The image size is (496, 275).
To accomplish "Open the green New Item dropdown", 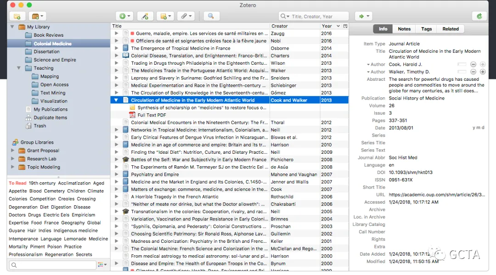I will (x=124, y=16).
